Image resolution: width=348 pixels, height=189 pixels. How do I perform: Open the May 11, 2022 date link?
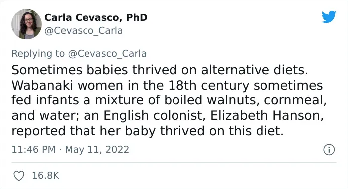97,150
